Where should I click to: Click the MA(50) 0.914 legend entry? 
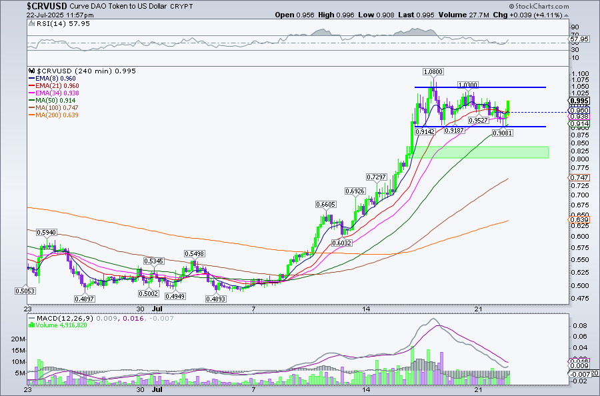[x=53, y=101]
